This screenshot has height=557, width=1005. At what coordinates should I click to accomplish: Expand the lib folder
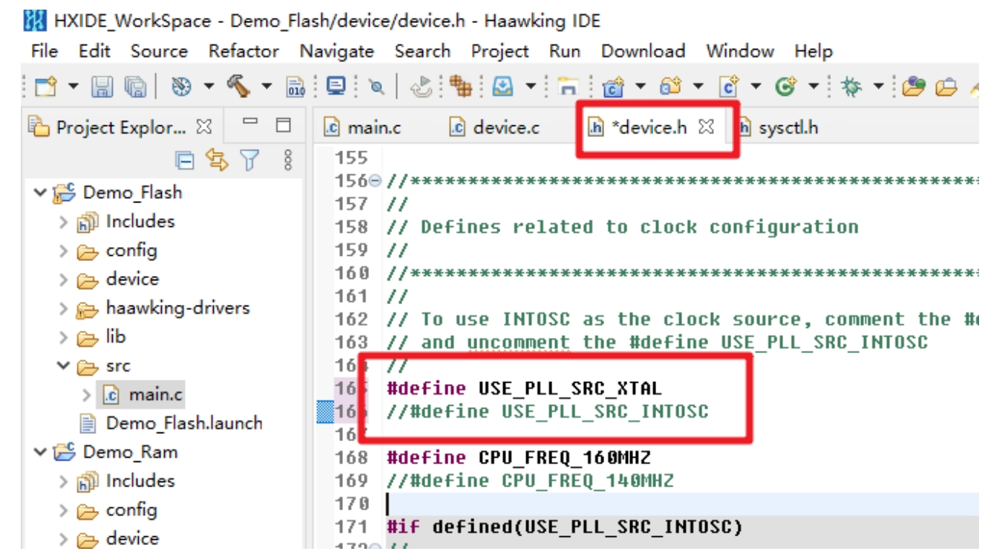click(x=64, y=337)
